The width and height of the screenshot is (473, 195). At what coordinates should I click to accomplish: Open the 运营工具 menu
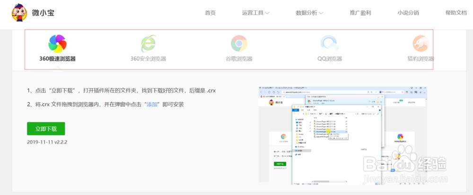[253, 13]
